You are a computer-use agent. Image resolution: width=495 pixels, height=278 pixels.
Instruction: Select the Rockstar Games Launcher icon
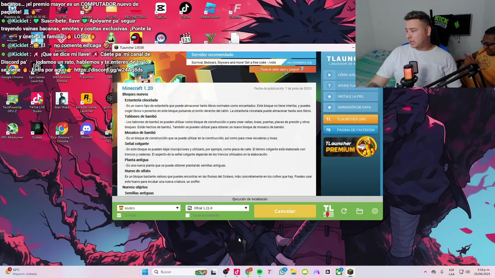click(x=87, y=102)
